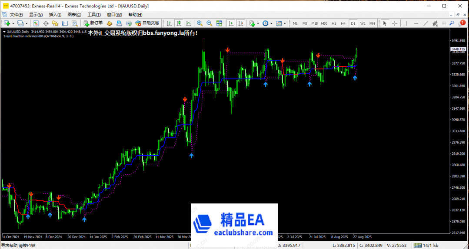Image resolution: width=469 pixels, height=249 pixels.
Task: Click the chart document icon left of 文件
Action: pyautogui.click(x=4, y=15)
